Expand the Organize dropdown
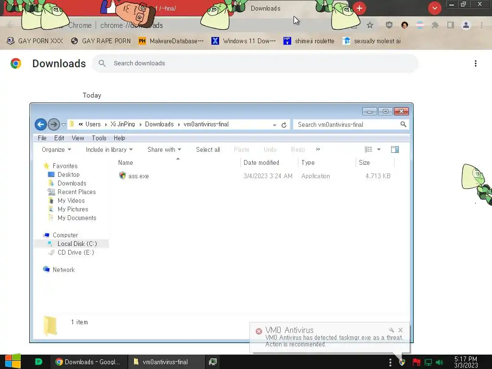 coord(57,150)
